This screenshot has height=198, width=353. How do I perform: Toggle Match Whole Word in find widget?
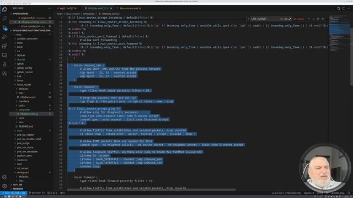pyautogui.click(x=286, y=19)
